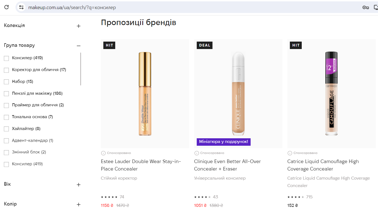Click the browser reload page icon
This screenshot has height=211, width=378.
tap(6, 7)
